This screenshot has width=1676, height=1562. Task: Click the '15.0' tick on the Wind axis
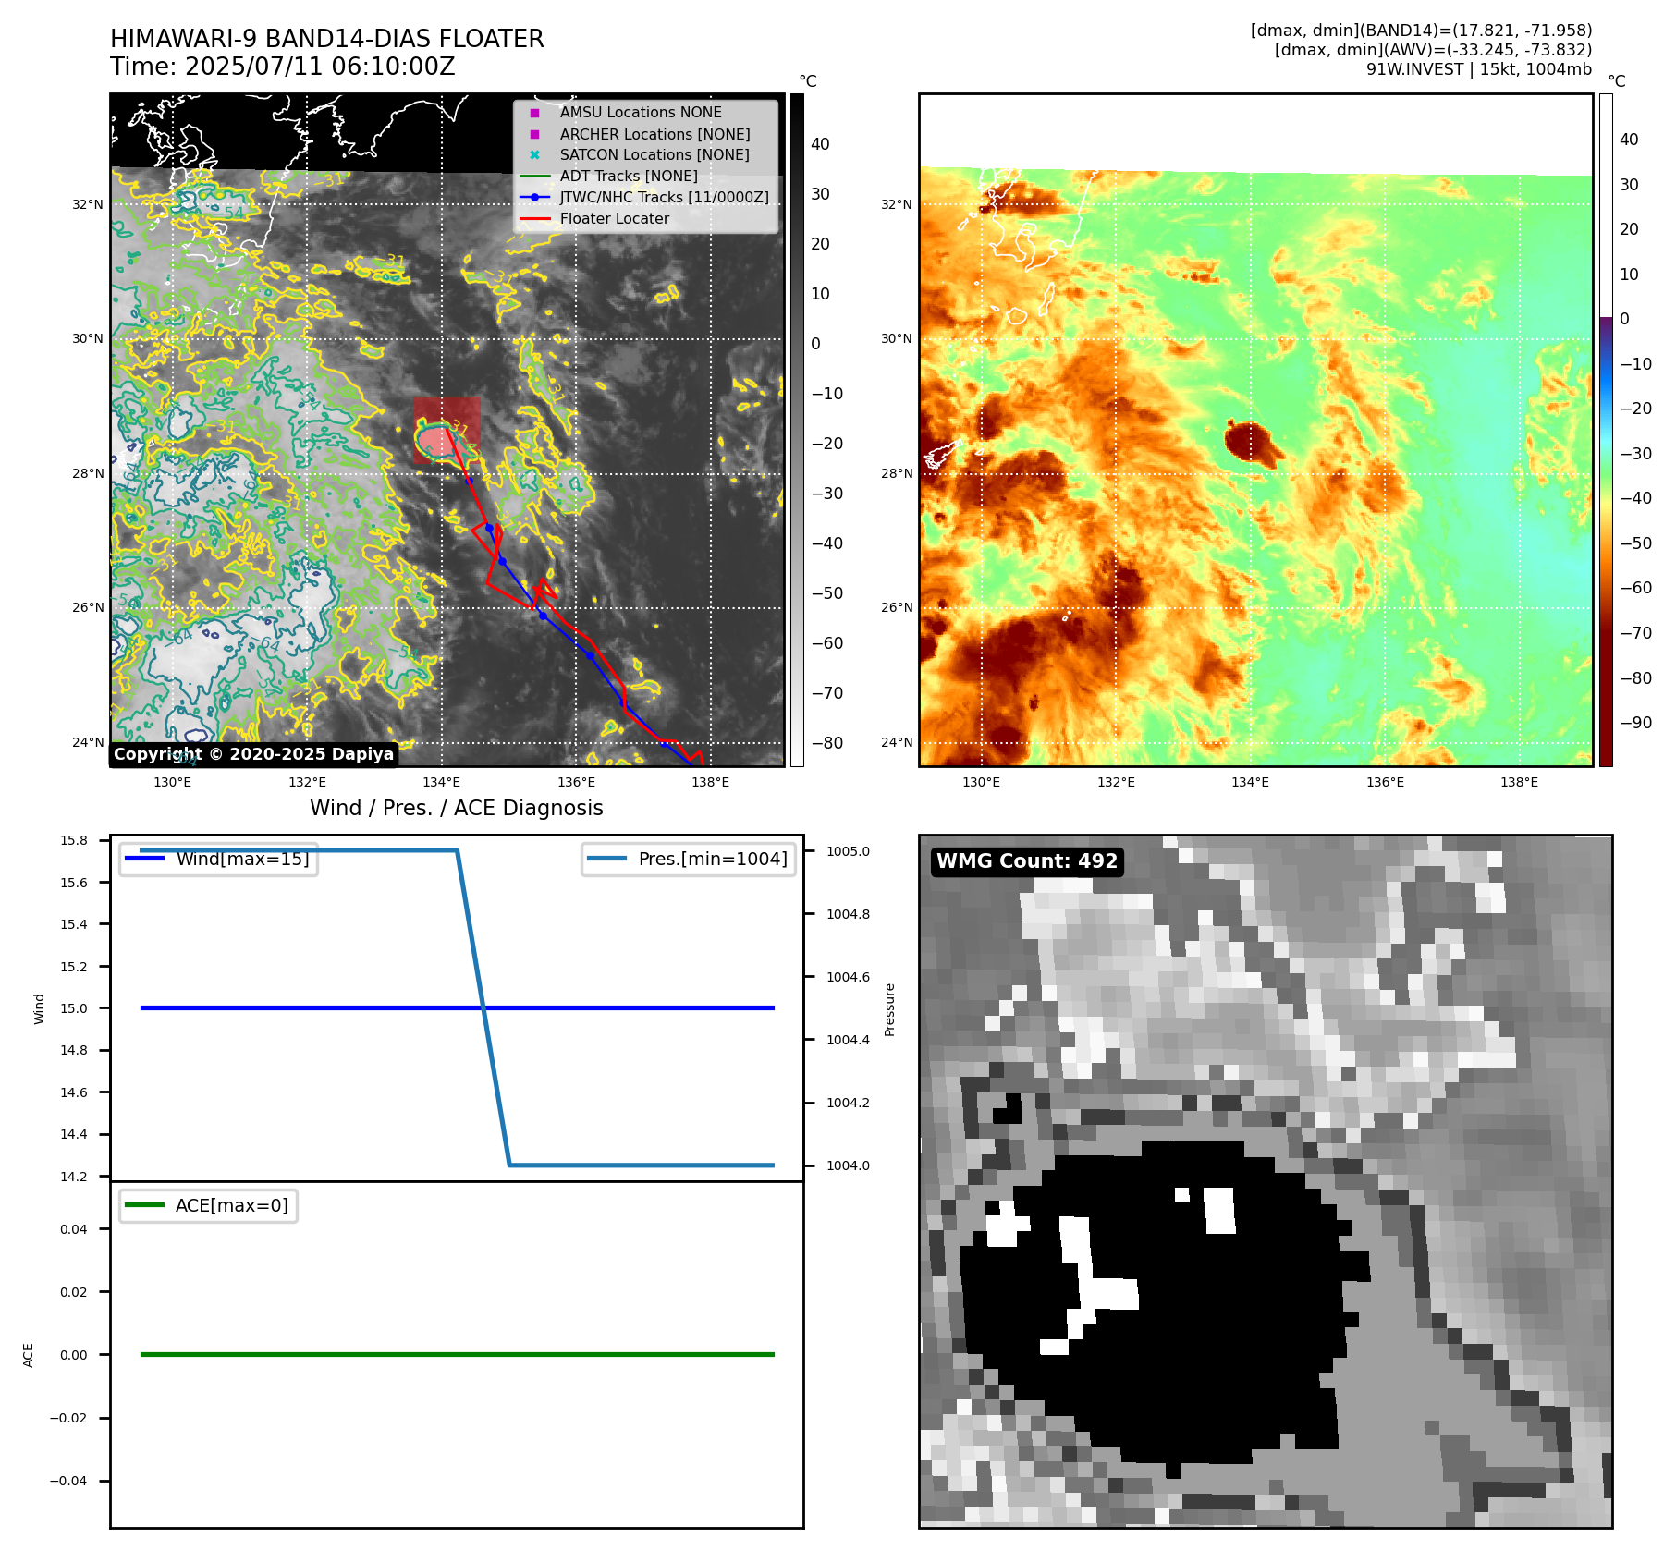click(74, 1008)
